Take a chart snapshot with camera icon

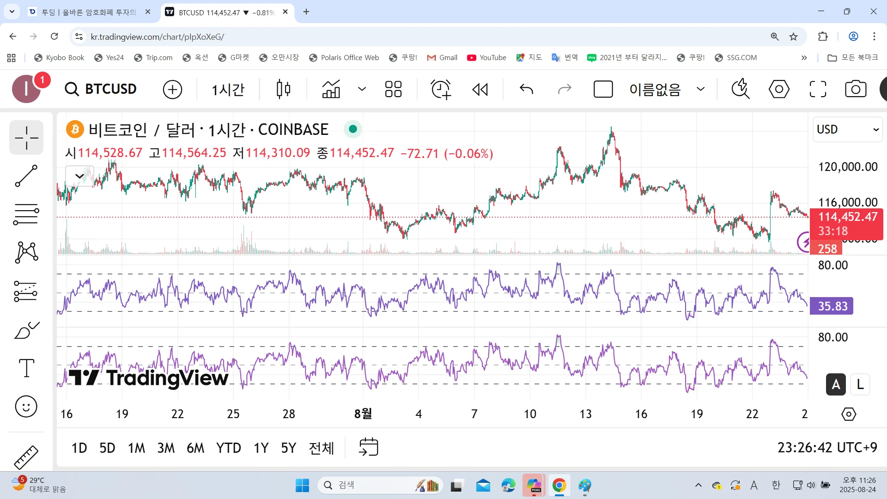pos(855,89)
